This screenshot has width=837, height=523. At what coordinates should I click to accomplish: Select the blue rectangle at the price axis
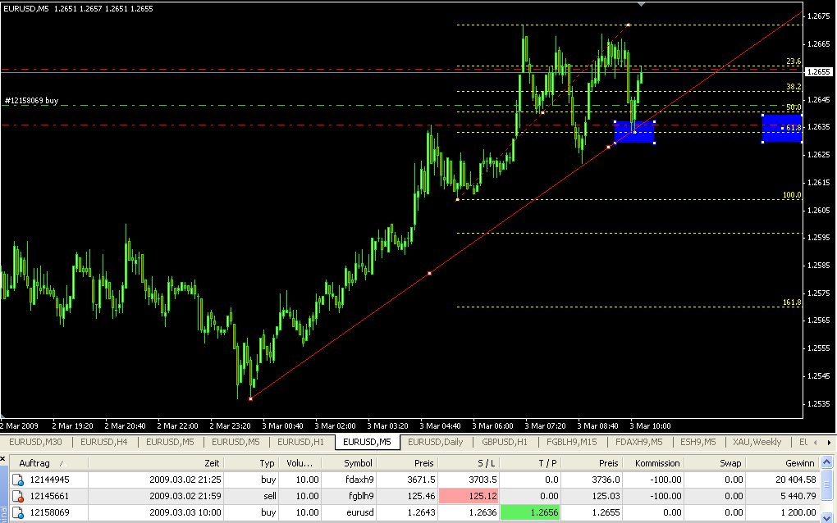pyautogui.click(x=782, y=129)
